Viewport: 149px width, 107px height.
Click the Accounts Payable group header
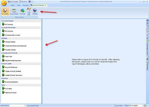(21, 21)
